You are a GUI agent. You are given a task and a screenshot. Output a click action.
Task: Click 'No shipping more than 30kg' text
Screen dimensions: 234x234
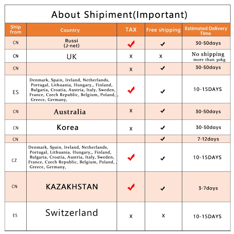tap(208, 56)
